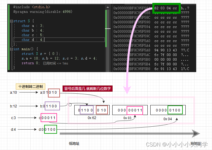This screenshot has width=212, height=150.
Task: Click memory bytes '94 90 13 43'
Action: pos(166,50)
